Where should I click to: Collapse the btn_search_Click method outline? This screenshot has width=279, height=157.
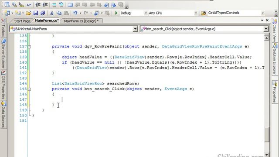29,89
